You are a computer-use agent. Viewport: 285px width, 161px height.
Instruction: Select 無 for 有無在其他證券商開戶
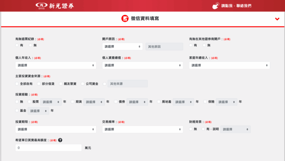point(204,45)
